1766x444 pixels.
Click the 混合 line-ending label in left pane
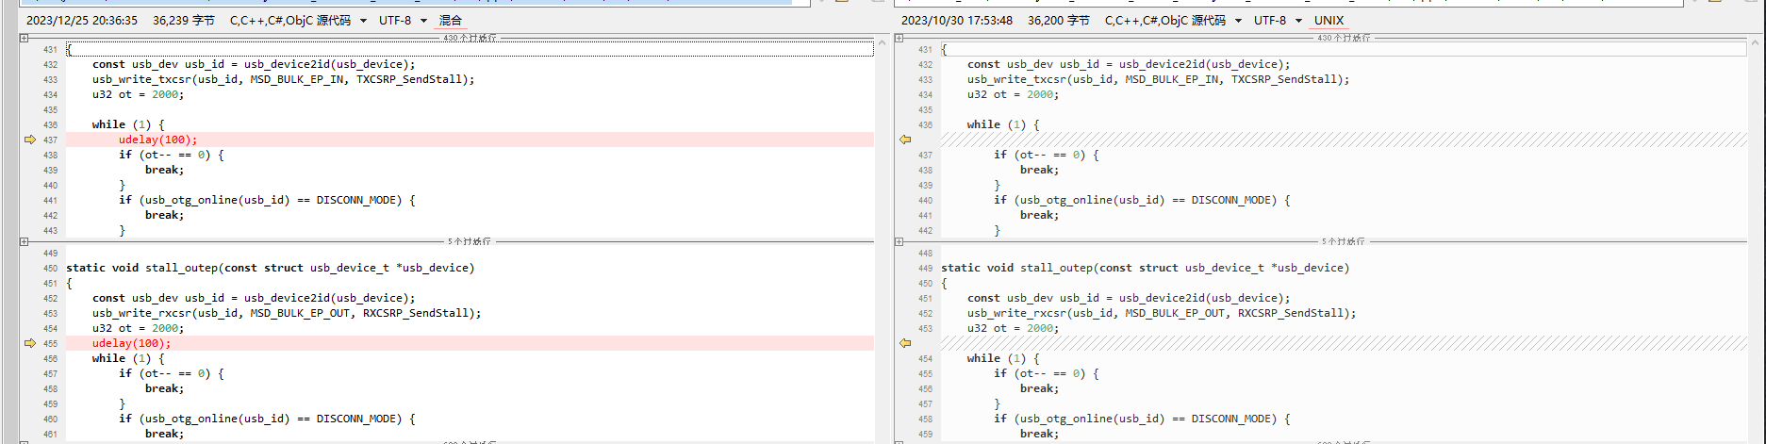click(451, 21)
